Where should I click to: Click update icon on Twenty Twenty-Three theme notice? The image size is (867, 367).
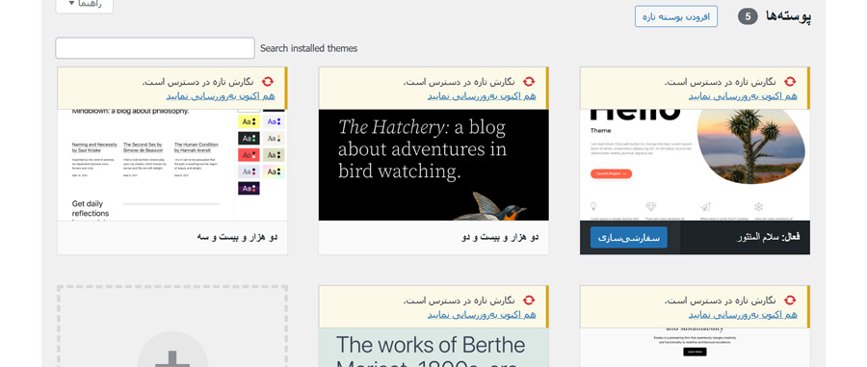[268, 82]
